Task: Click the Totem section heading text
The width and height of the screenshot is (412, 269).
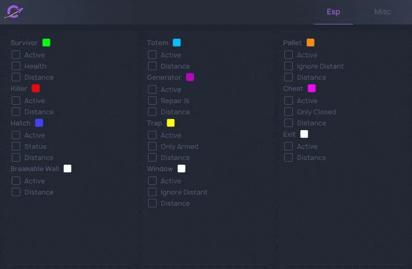Action: click(x=158, y=43)
